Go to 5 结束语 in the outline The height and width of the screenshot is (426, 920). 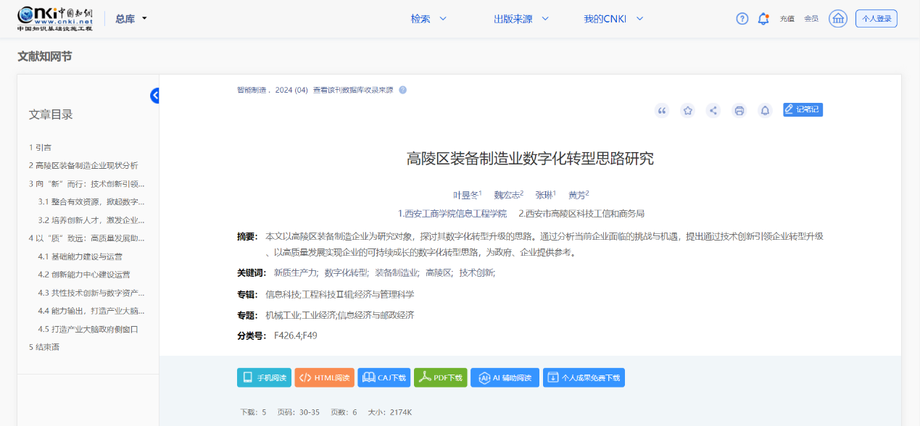44,347
